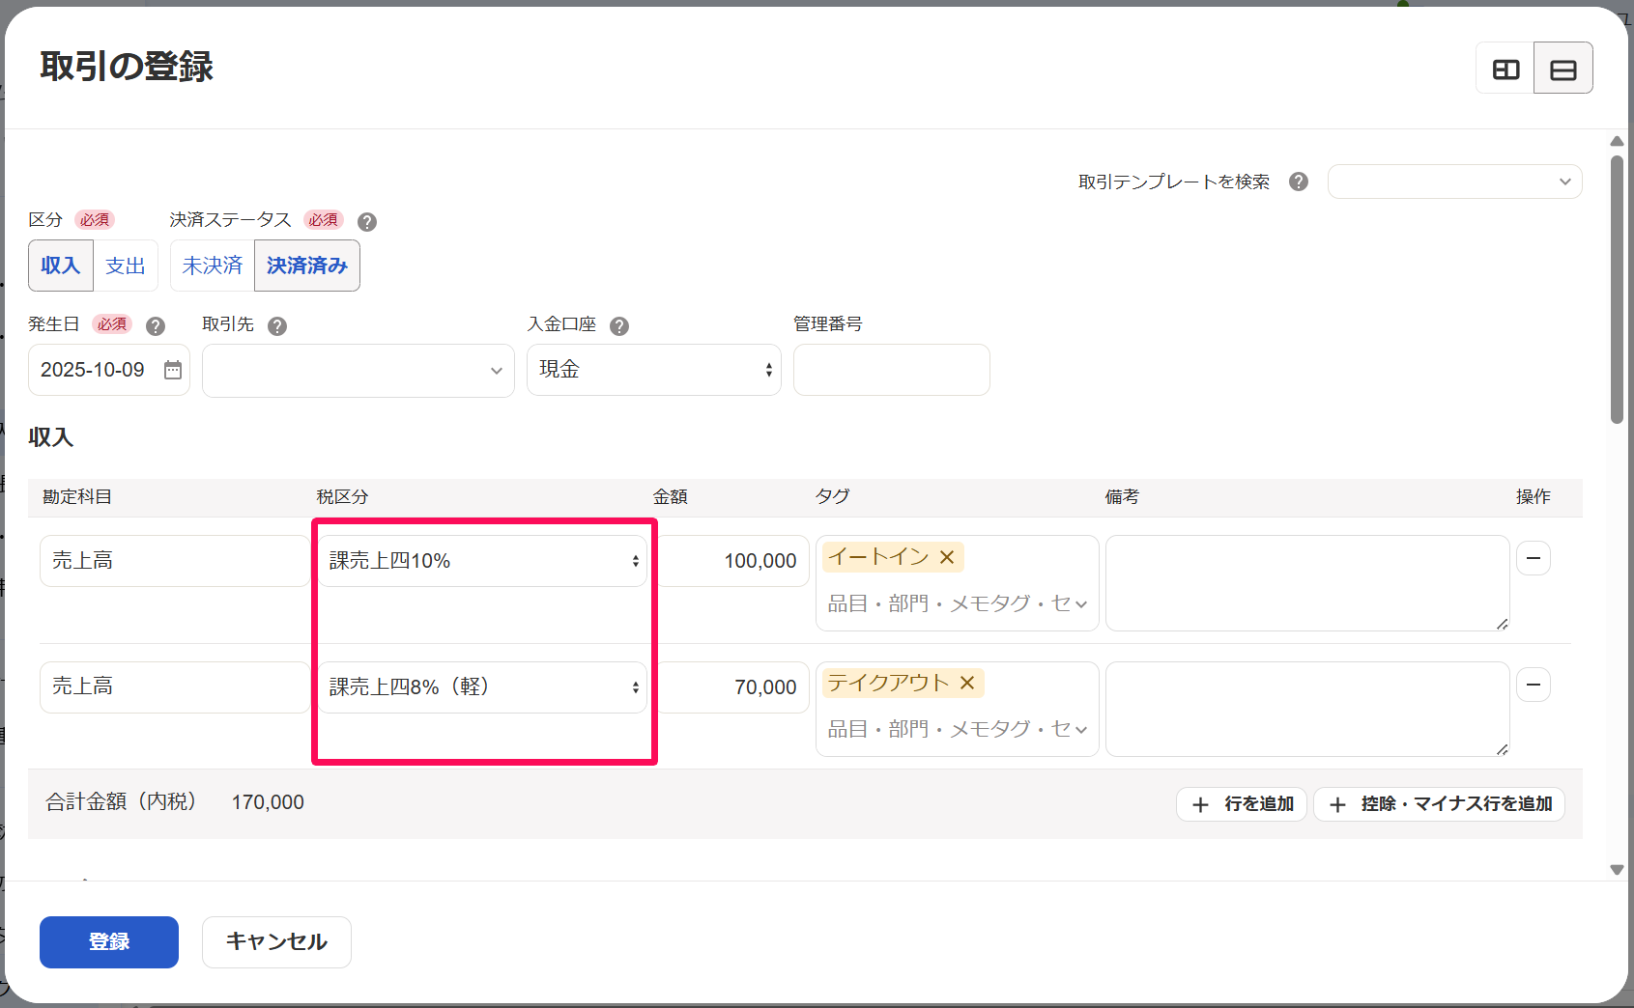
Task: Open help icon next to 決済ステータス
Action: coord(367,221)
